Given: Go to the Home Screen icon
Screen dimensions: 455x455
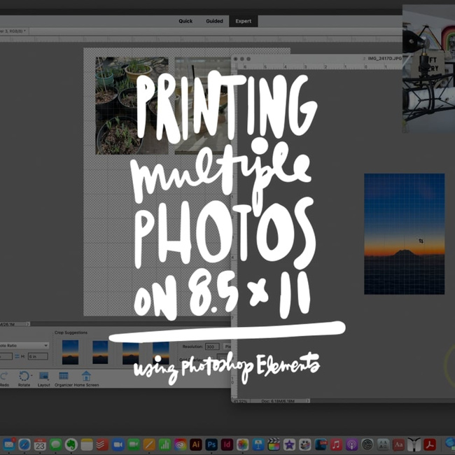Looking at the screenshot, I should point(87,377).
